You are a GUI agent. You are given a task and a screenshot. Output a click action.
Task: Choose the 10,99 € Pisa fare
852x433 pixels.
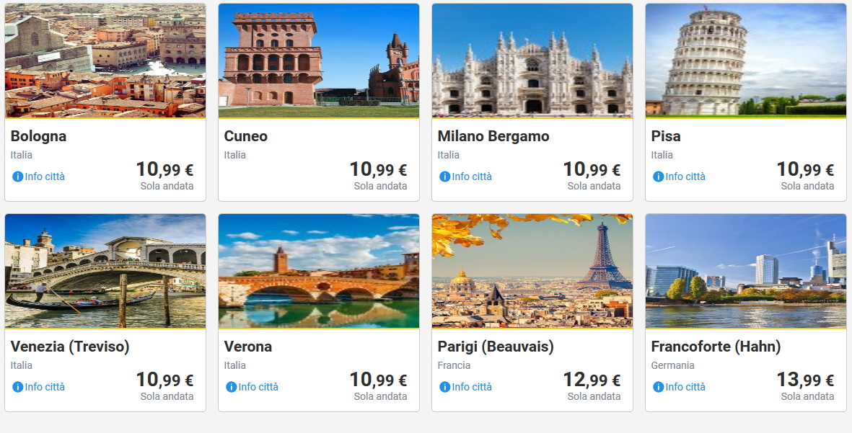[805, 169]
